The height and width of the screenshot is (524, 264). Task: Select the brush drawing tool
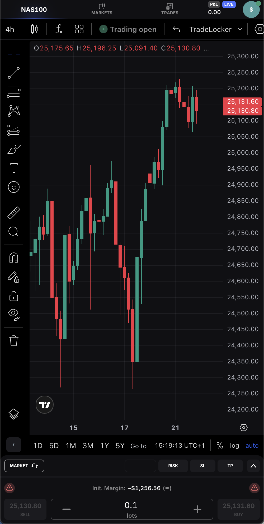(14, 149)
